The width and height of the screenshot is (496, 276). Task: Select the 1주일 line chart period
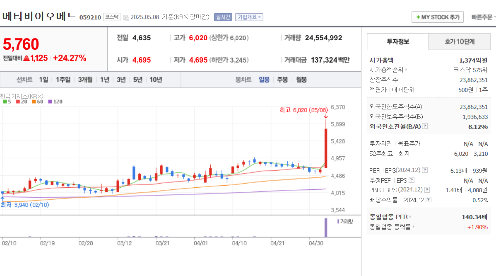coord(63,80)
